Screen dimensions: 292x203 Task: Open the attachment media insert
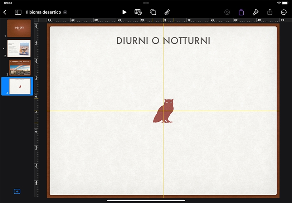point(167,12)
